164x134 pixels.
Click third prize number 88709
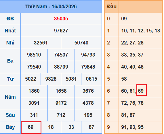(x=61, y=67)
